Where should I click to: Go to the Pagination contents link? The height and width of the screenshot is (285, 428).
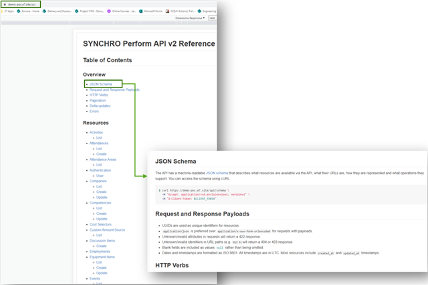tap(98, 101)
